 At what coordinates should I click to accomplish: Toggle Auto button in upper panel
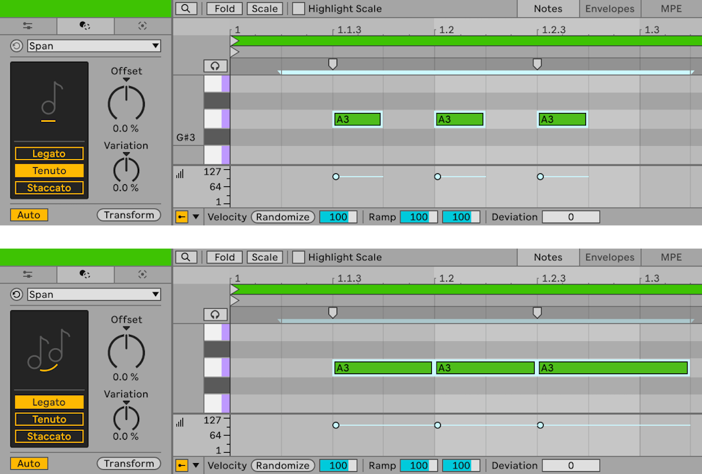pyautogui.click(x=29, y=215)
